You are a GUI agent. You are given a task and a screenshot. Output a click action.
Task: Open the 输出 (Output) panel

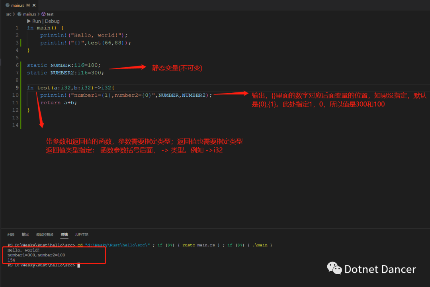(x=25, y=234)
